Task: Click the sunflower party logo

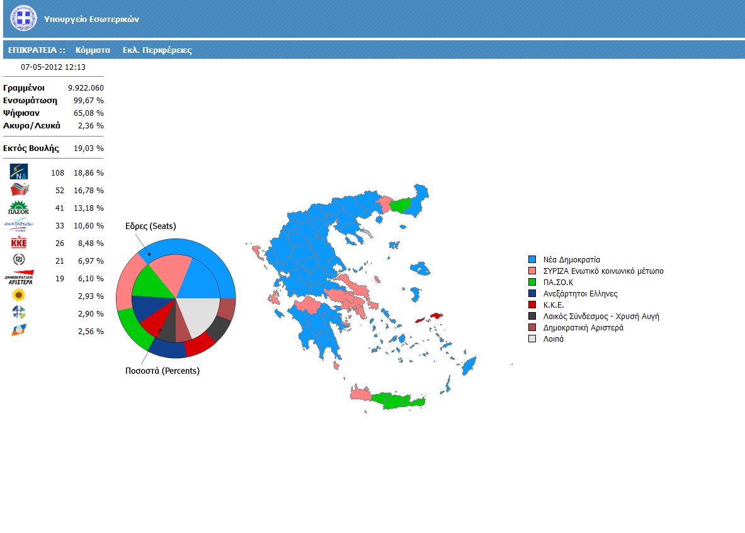Action: pyautogui.click(x=19, y=295)
